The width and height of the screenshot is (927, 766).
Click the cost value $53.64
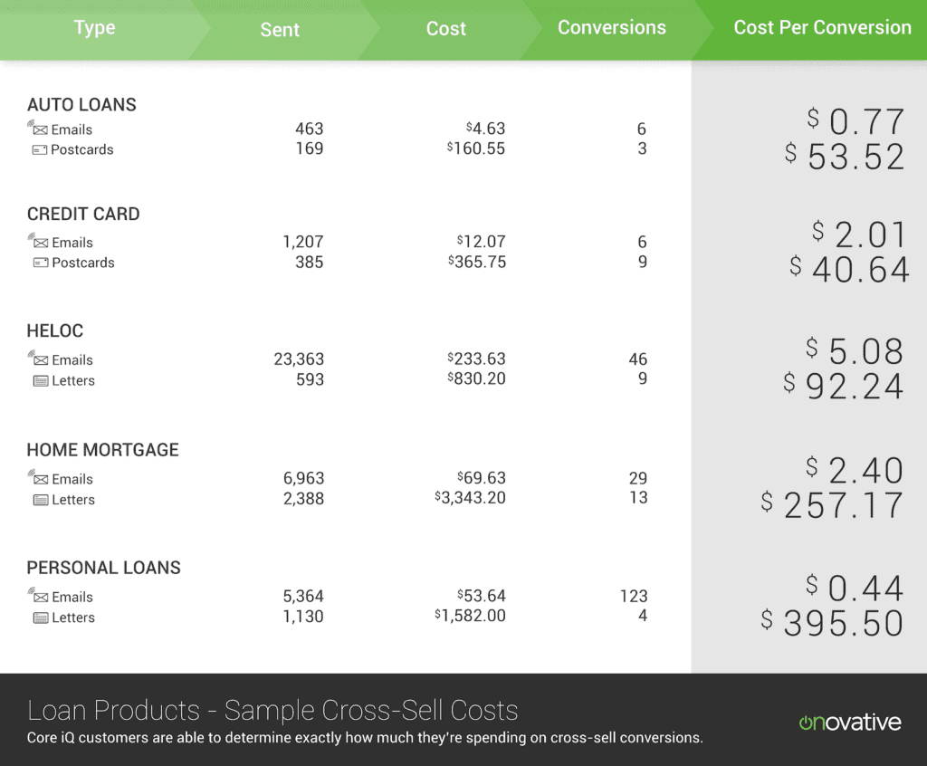point(482,596)
